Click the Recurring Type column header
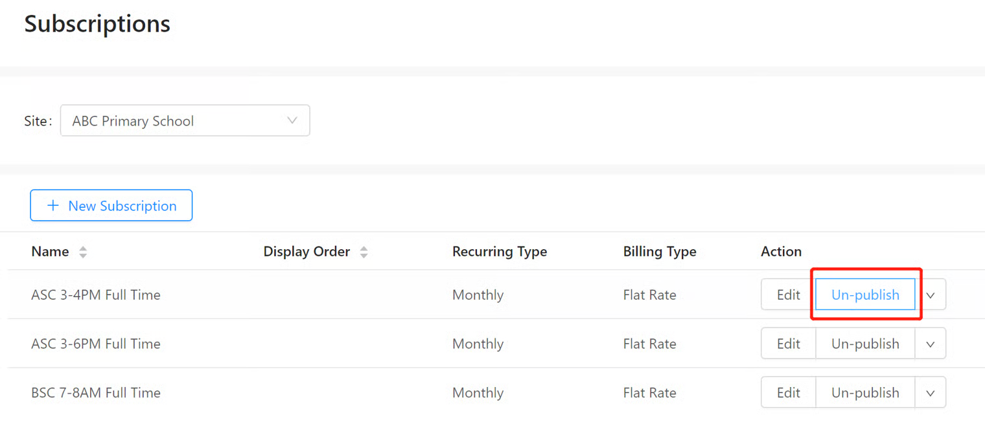Screen dimensions: 985x422 click(x=500, y=252)
